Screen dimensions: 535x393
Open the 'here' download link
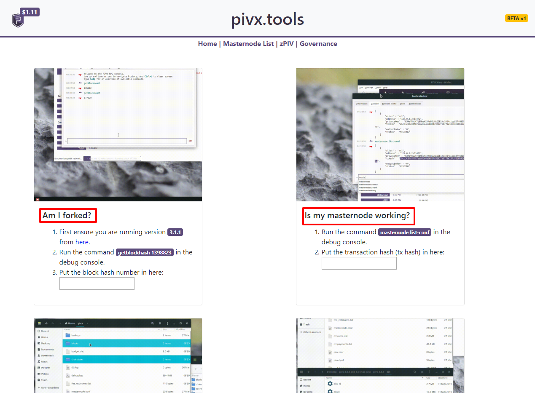[x=82, y=242]
